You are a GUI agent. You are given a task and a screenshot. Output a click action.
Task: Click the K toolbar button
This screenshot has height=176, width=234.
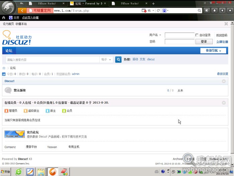(207, 10)
